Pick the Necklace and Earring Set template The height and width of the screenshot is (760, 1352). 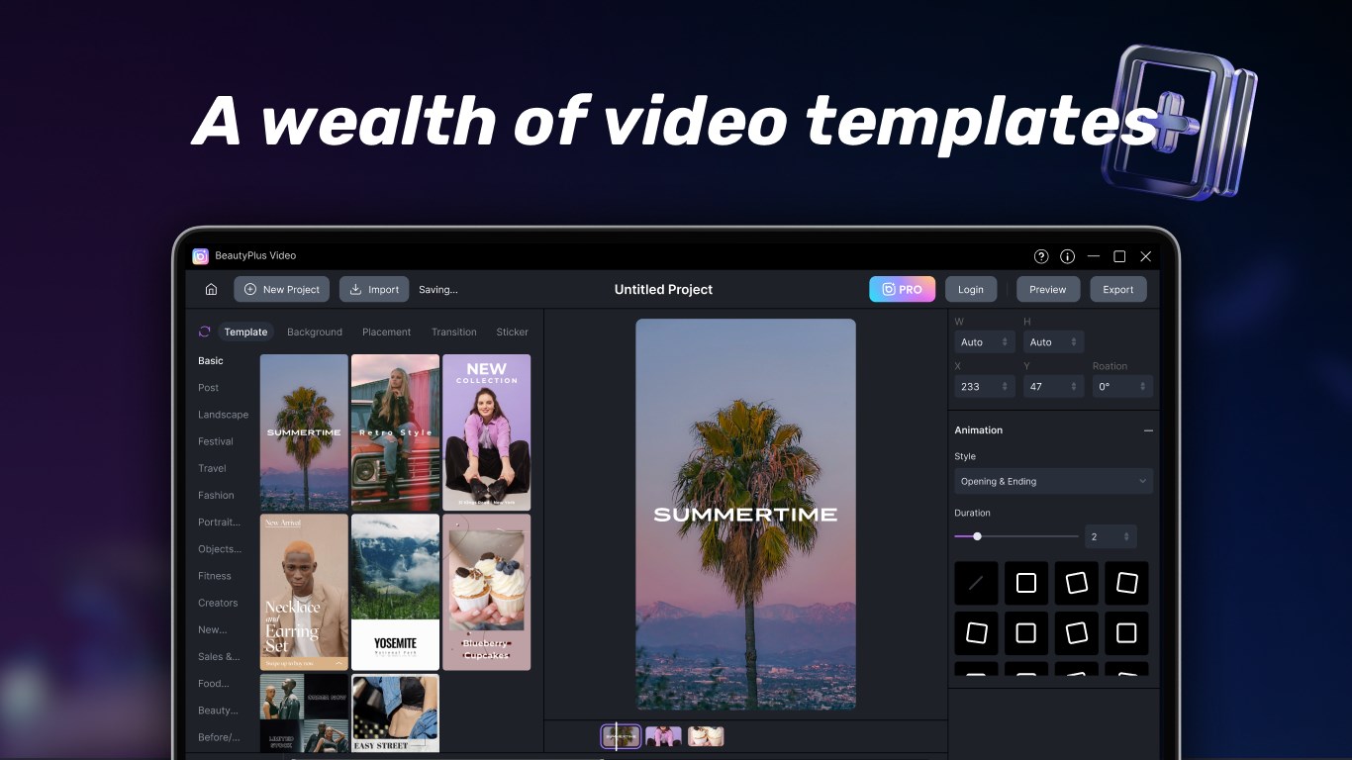tap(304, 592)
